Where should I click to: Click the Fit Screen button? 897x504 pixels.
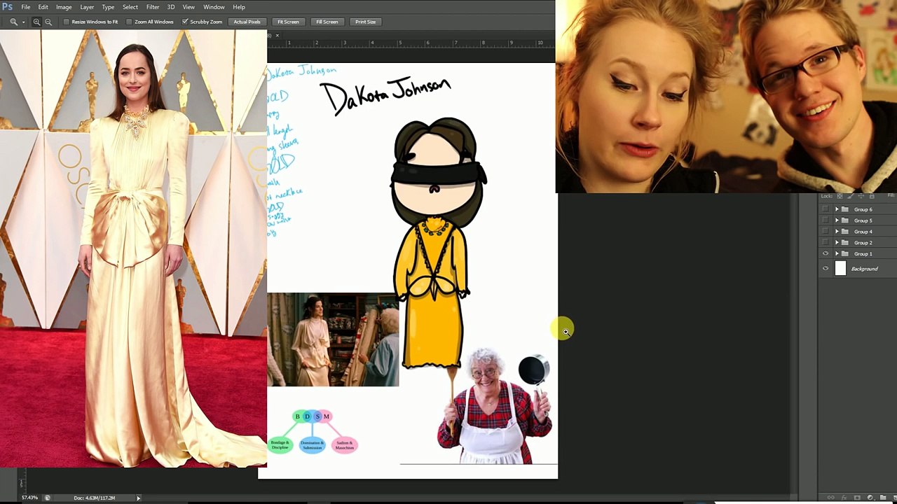click(288, 22)
